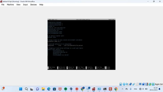The height and width of the screenshot is (92, 163).
Task: Open the Chrome icon next to FileZilla
Action: (x=116, y=89)
